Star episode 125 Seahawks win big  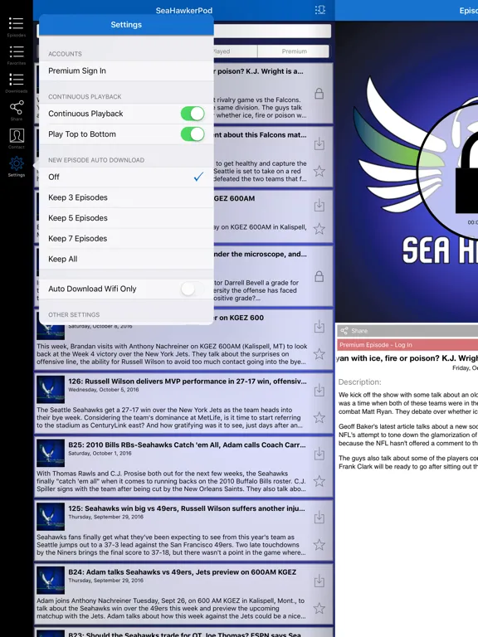pos(319,544)
